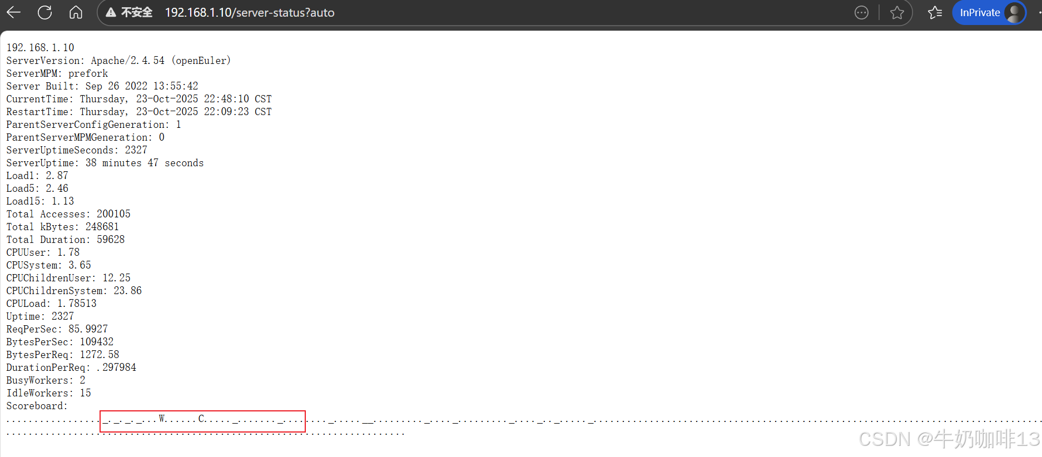Open the favorites list icon
The height and width of the screenshot is (457, 1042).
point(935,13)
